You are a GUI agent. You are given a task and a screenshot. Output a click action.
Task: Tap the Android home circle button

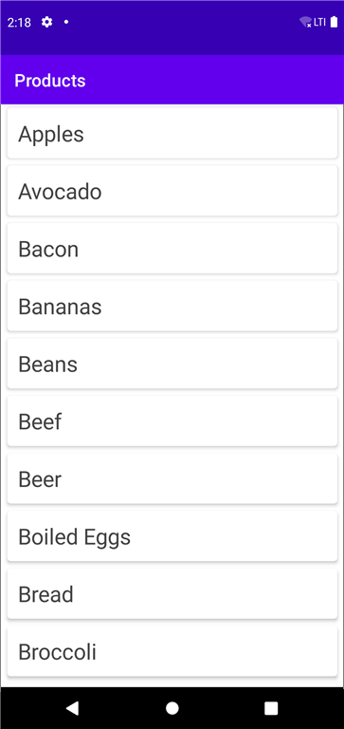coord(172,707)
